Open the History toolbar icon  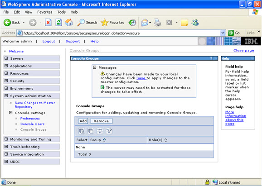click(132, 23)
